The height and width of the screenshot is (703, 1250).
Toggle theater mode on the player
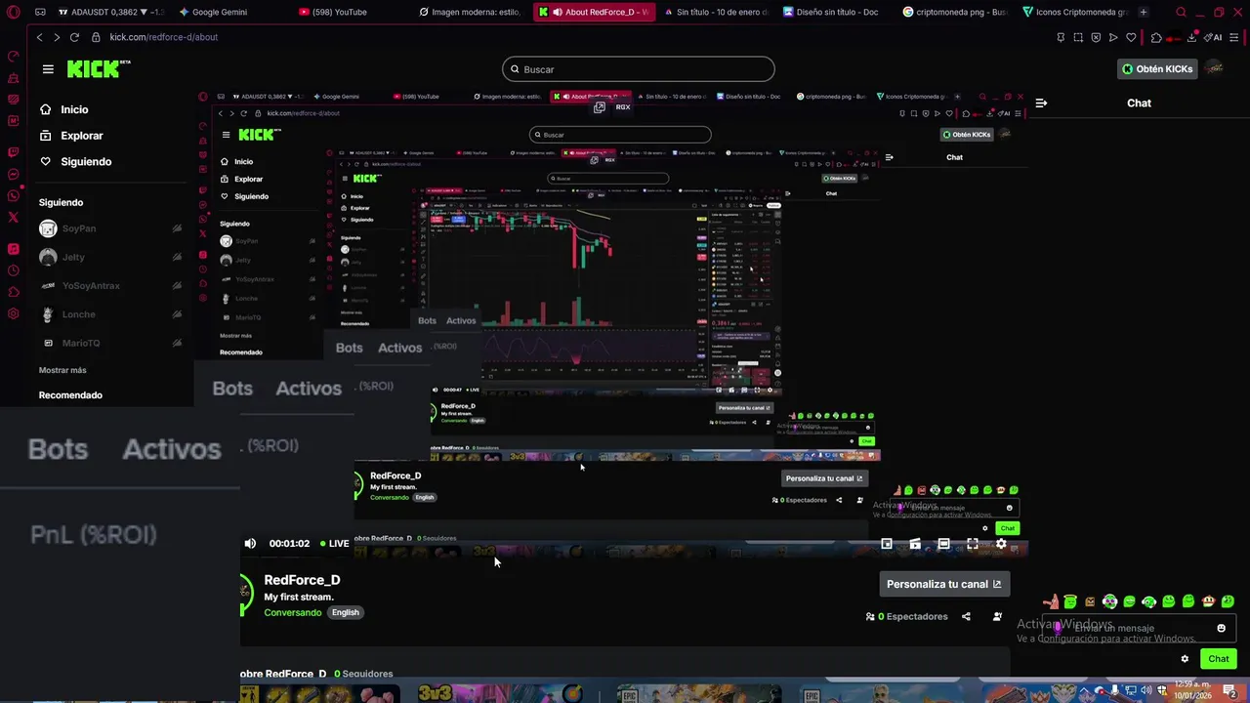(943, 544)
